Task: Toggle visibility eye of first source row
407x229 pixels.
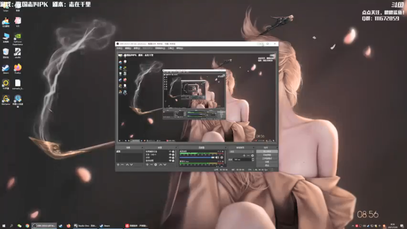Action: tap(170, 151)
